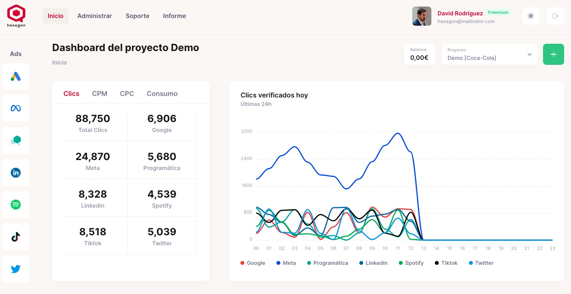Click David Rodríguez's profile picture
The image size is (571, 294).
tap(422, 16)
